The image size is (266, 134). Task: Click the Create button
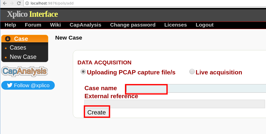[x=97, y=112]
